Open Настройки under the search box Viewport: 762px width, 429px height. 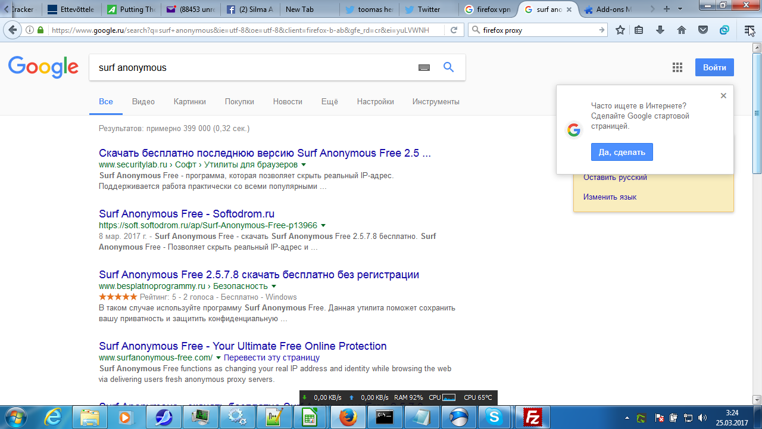click(x=376, y=101)
